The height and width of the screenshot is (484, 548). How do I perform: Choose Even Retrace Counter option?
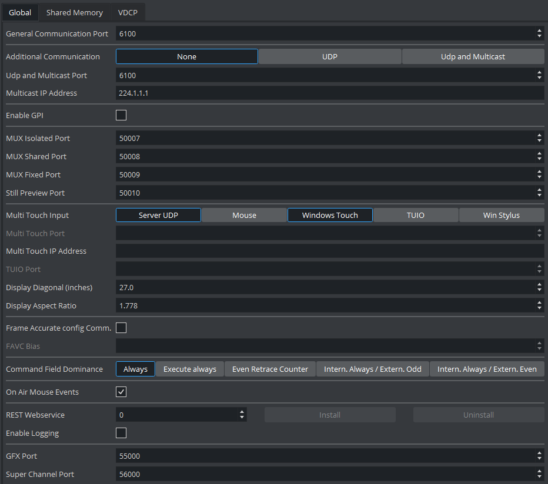click(x=270, y=369)
